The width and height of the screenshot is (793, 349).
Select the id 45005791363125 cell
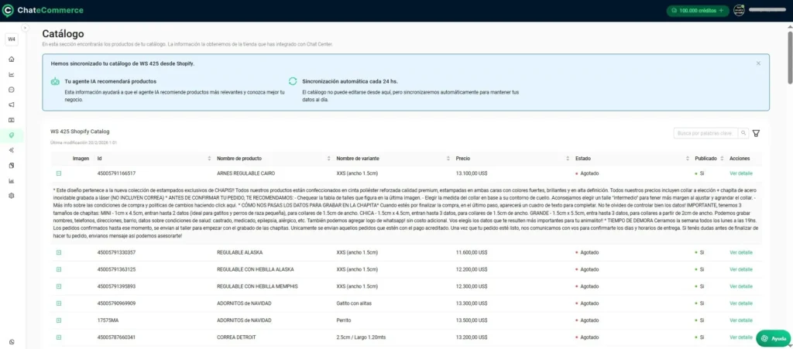pyautogui.click(x=116, y=269)
